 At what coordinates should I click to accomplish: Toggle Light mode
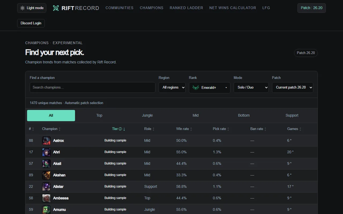[32, 8]
